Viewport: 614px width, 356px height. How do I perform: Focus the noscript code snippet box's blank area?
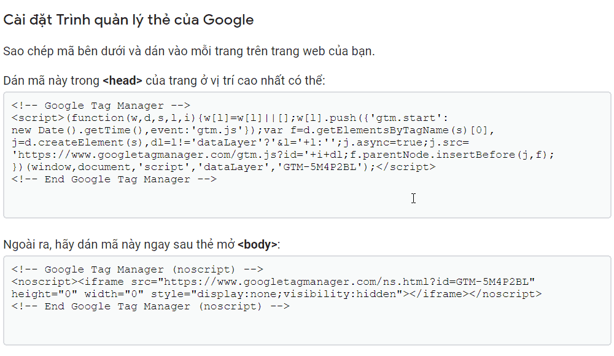pyautogui.click(x=307, y=328)
